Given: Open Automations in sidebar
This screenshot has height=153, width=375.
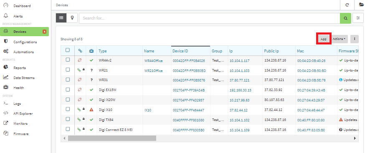Looking at the screenshot, I should click(23, 52).
